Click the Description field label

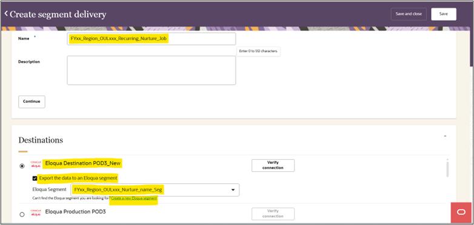click(29, 62)
